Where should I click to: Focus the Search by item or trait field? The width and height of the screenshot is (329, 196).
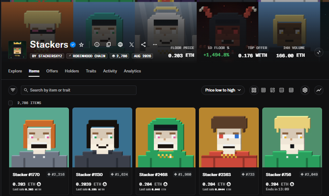coord(79,90)
